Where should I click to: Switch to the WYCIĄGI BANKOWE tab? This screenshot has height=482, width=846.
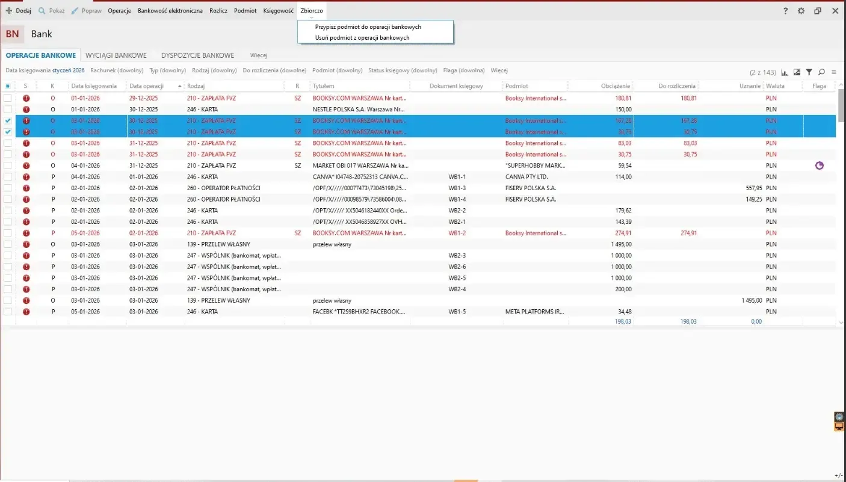point(116,55)
